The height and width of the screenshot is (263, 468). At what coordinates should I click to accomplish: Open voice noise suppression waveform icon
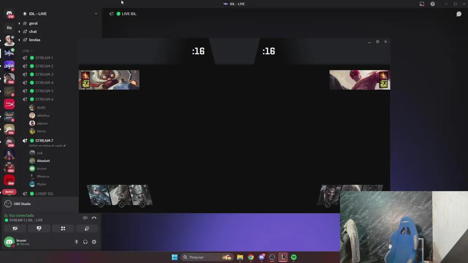click(x=85, y=218)
